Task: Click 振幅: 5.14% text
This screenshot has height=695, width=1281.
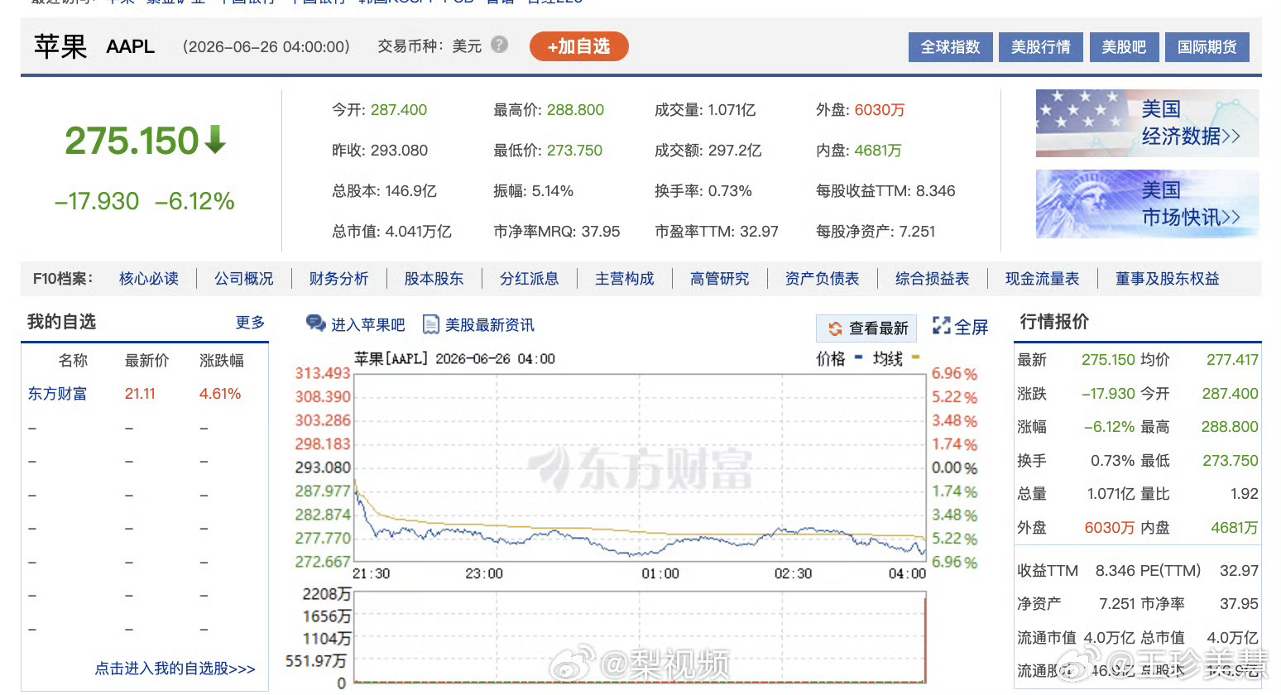Action: pos(534,191)
